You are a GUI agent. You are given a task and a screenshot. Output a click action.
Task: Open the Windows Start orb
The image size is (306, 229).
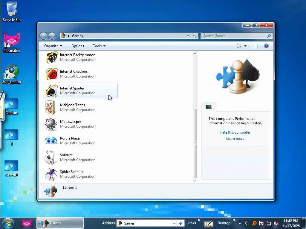point(8,223)
